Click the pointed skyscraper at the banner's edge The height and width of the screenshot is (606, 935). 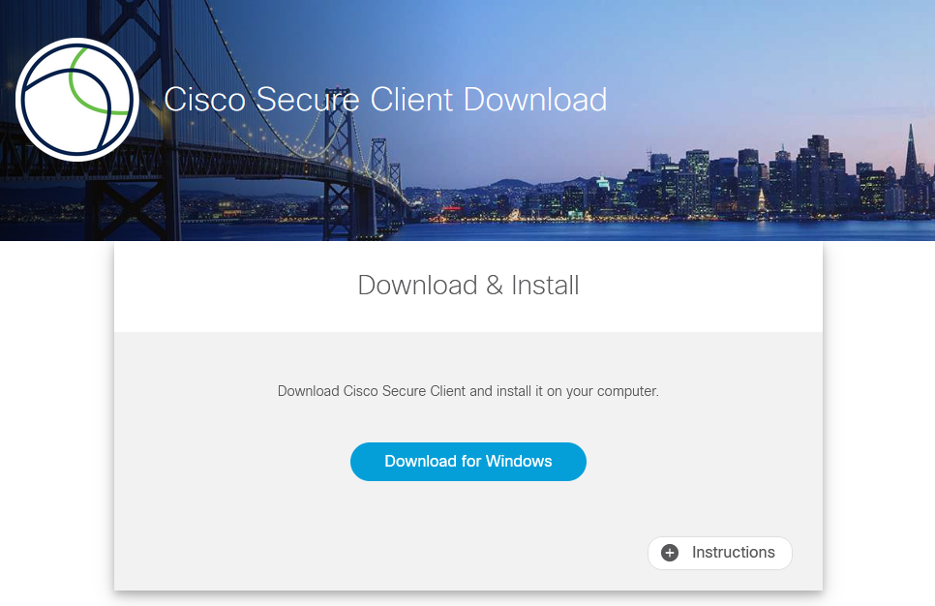click(911, 161)
